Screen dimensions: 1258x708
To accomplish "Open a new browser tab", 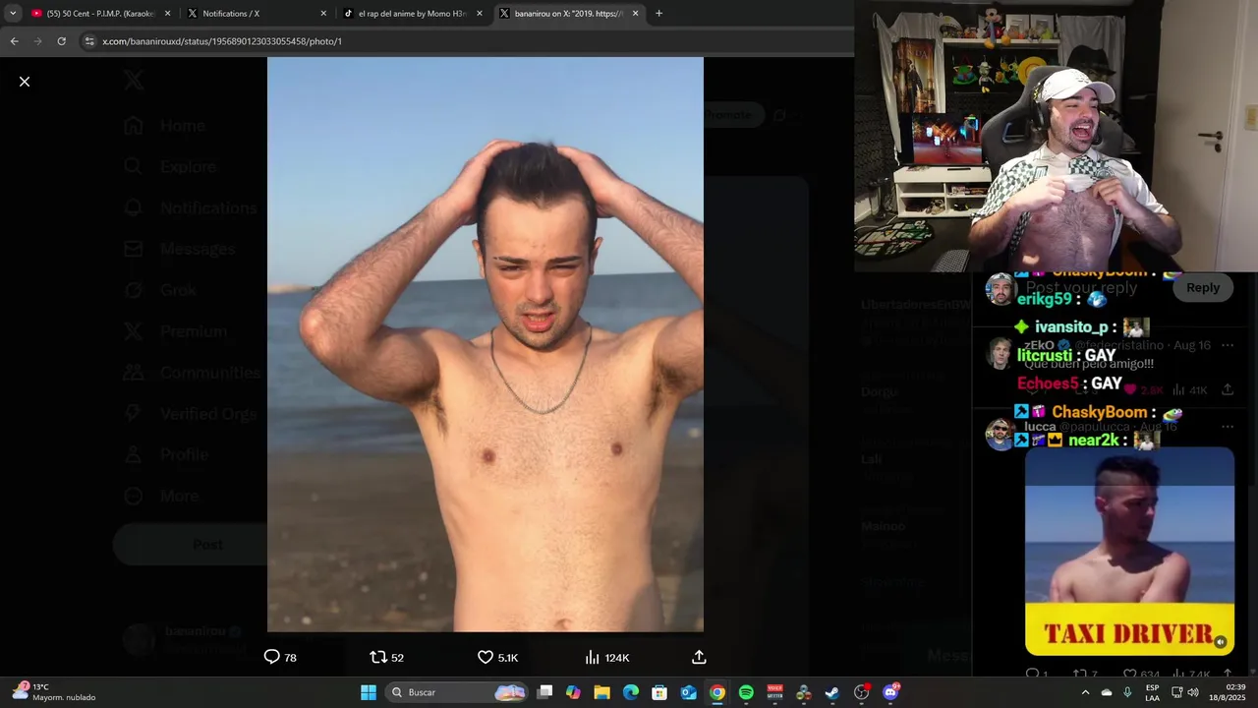I will [658, 14].
